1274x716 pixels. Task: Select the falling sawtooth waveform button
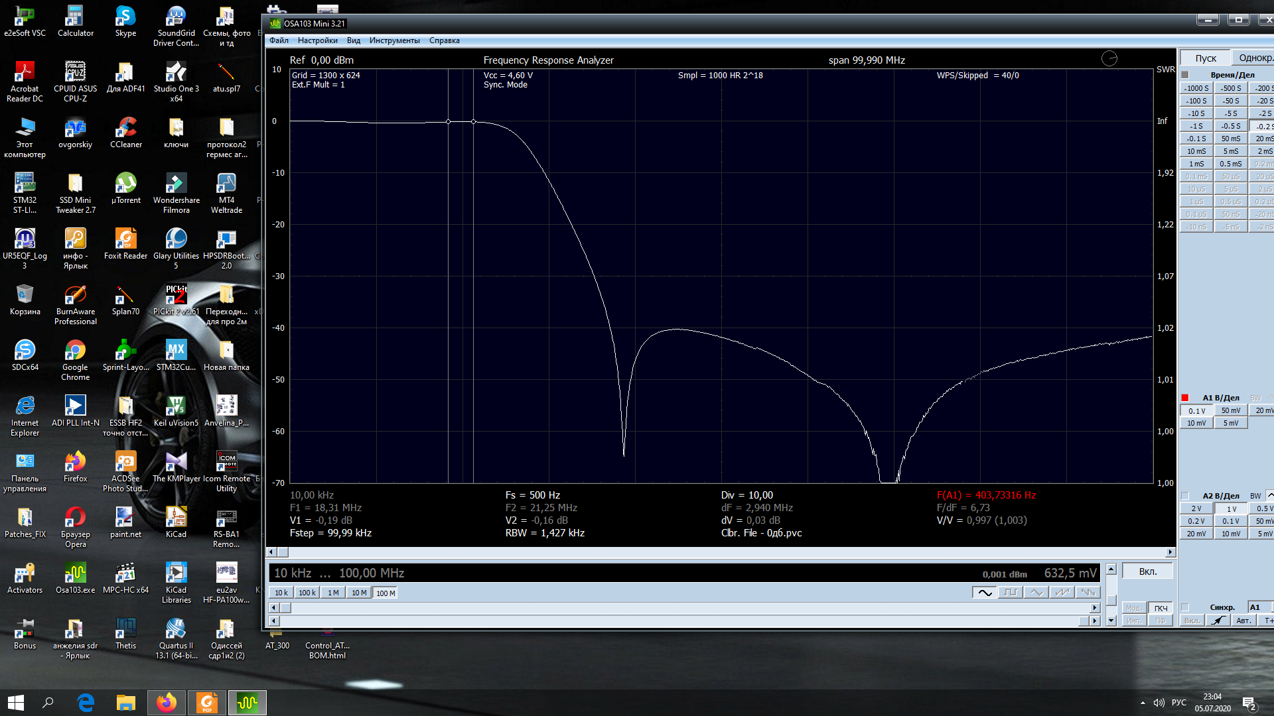1088,593
